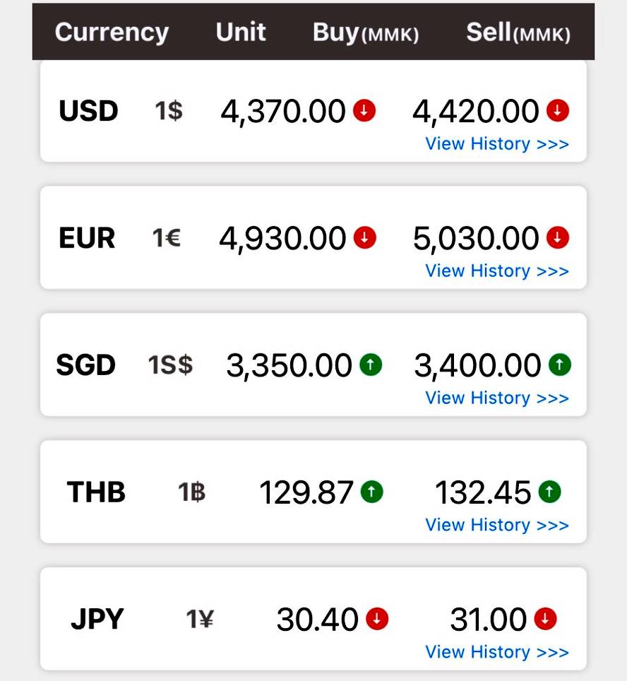Click the red down arrow beside USD sell rate
The height and width of the screenshot is (681, 627).
tap(558, 111)
